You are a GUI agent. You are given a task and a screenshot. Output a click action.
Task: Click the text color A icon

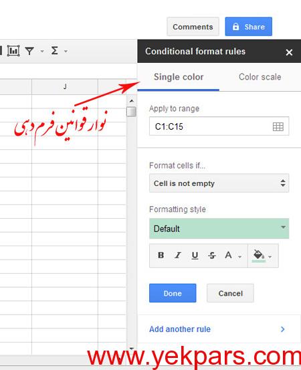(x=228, y=256)
